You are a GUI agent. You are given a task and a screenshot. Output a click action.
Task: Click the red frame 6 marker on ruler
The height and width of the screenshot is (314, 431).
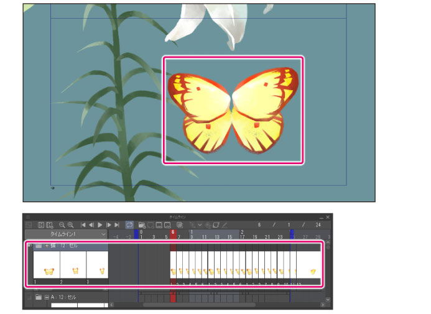tap(173, 234)
